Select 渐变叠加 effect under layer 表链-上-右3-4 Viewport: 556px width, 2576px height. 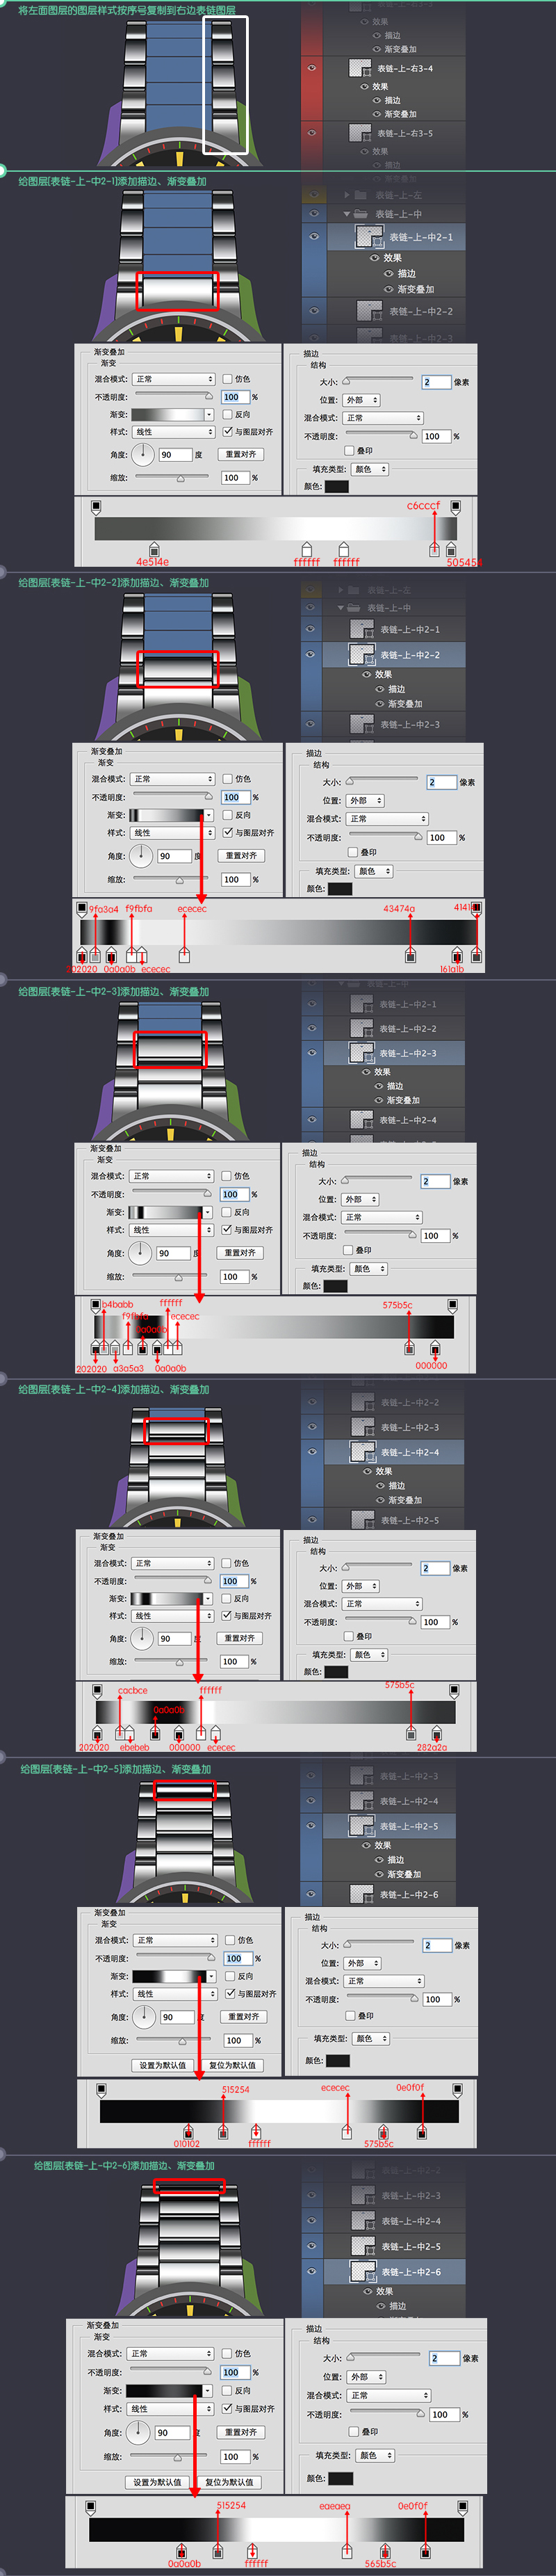401,114
